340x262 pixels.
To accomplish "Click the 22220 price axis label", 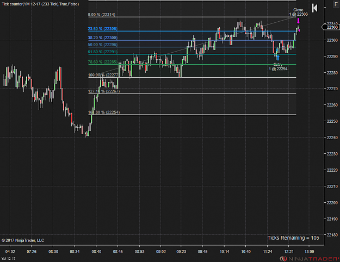I will coord(332,170).
